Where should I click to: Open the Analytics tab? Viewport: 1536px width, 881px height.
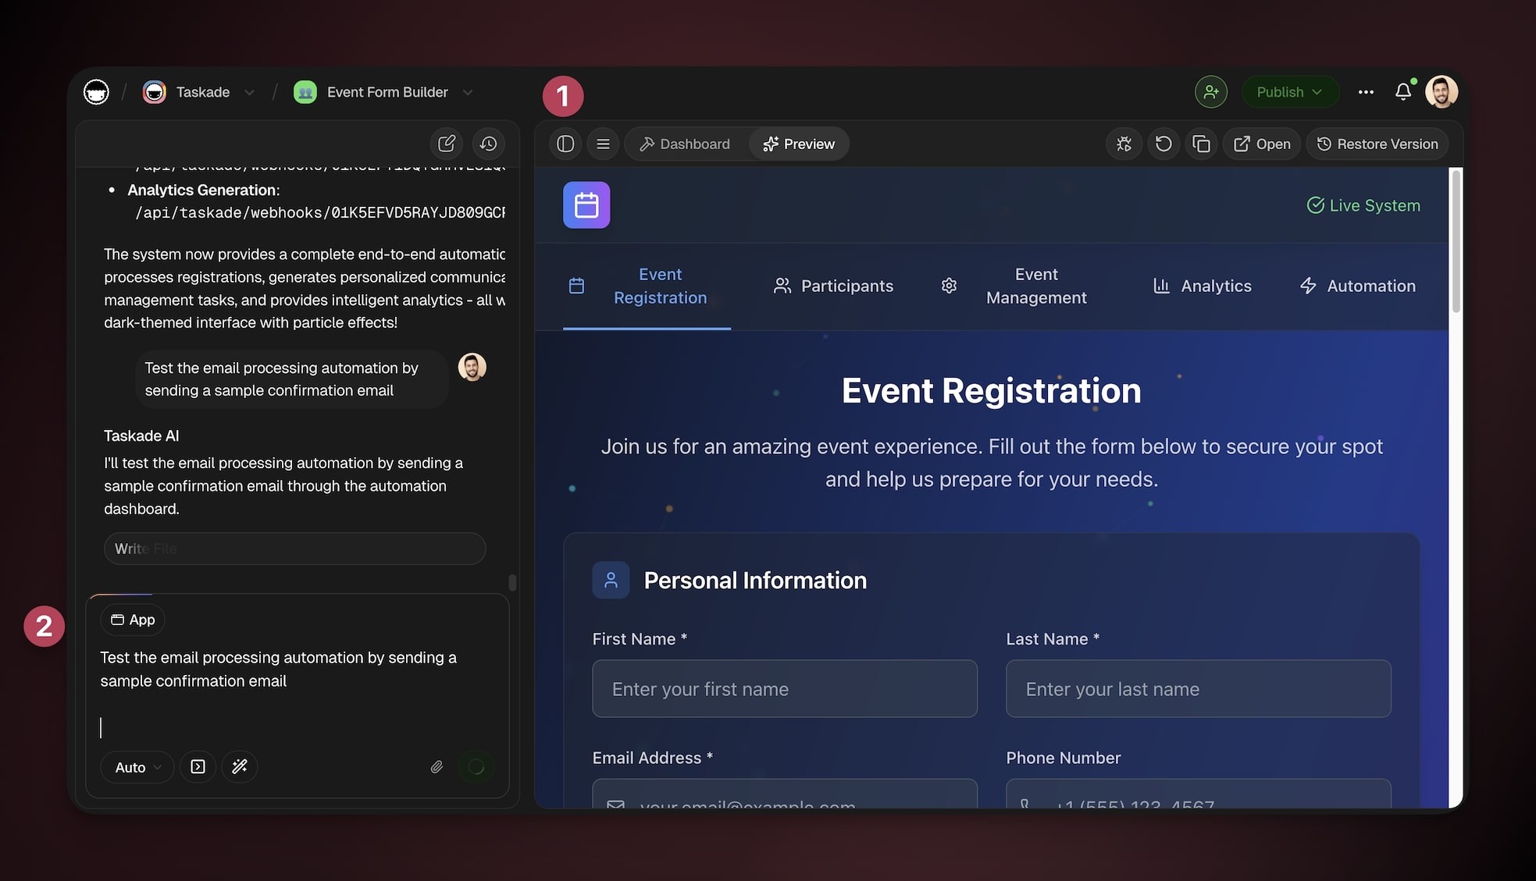[x=1203, y=286]
